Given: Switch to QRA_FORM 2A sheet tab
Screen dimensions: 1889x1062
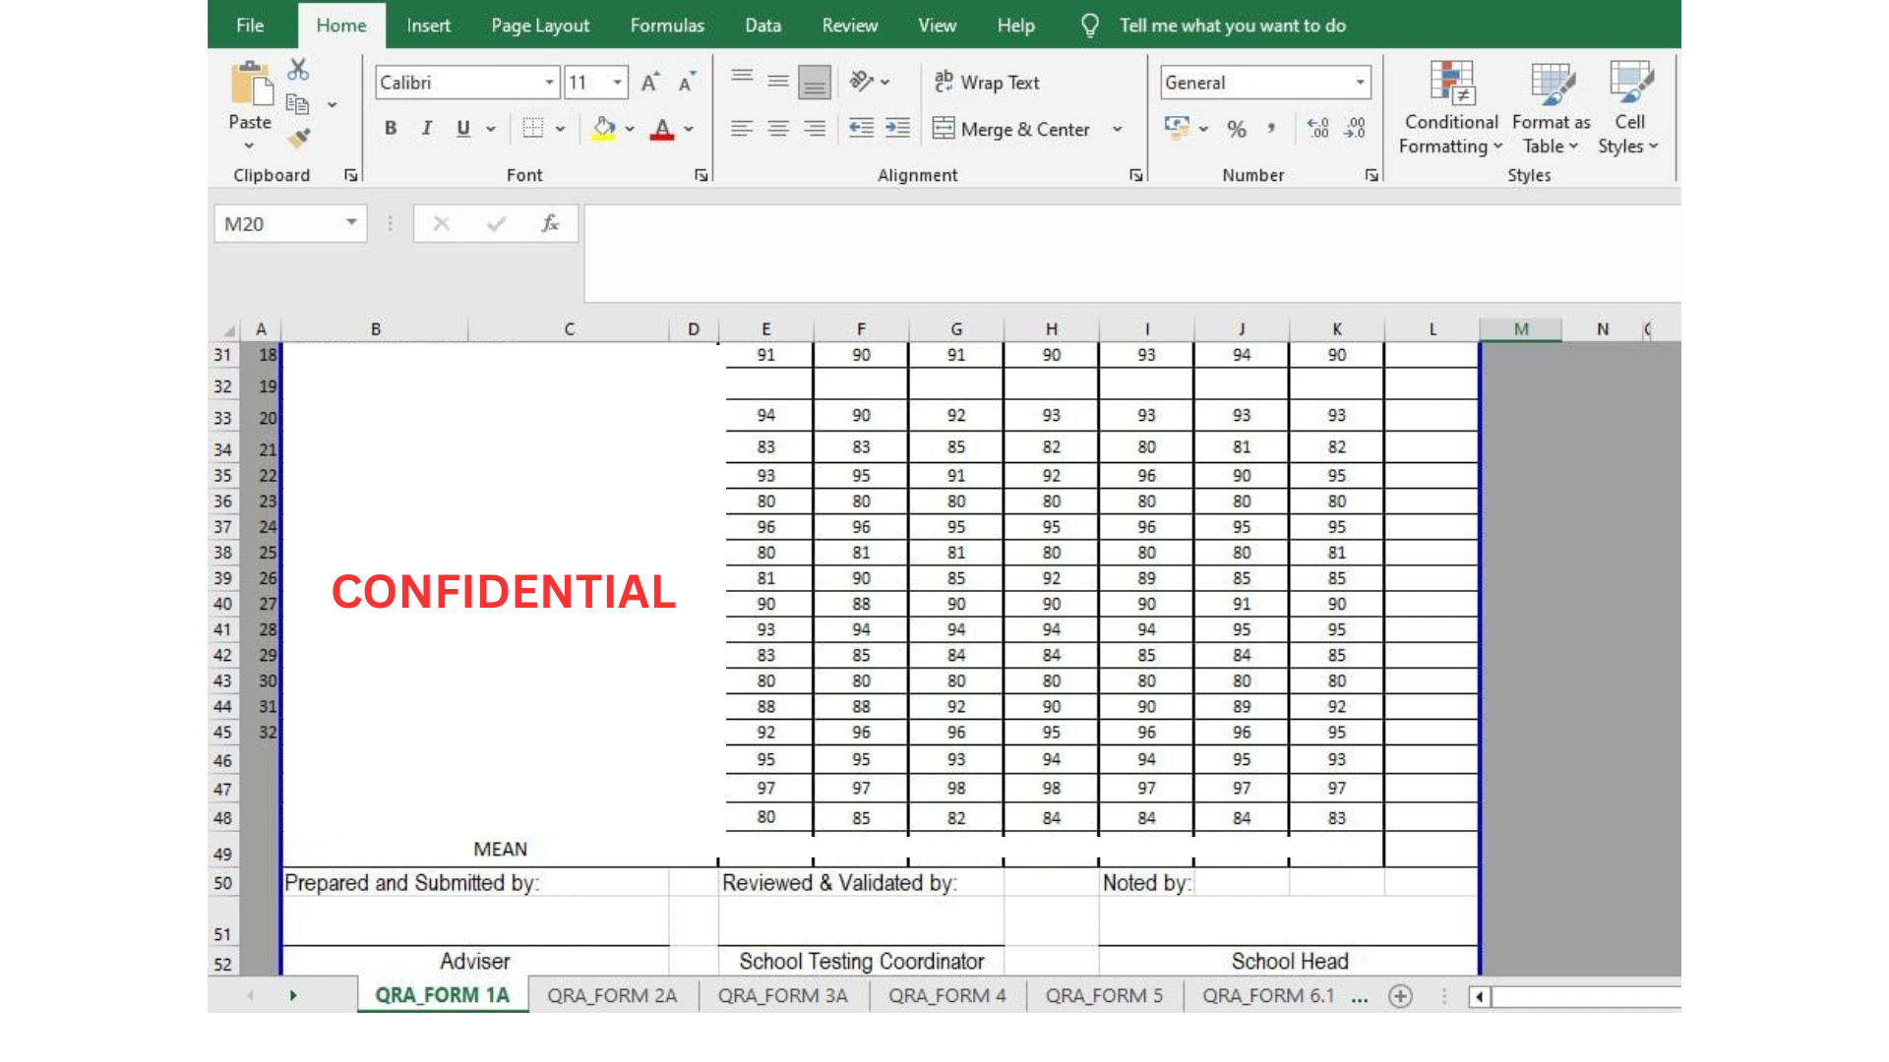Looking at the screenshot, I should point(612,996).
